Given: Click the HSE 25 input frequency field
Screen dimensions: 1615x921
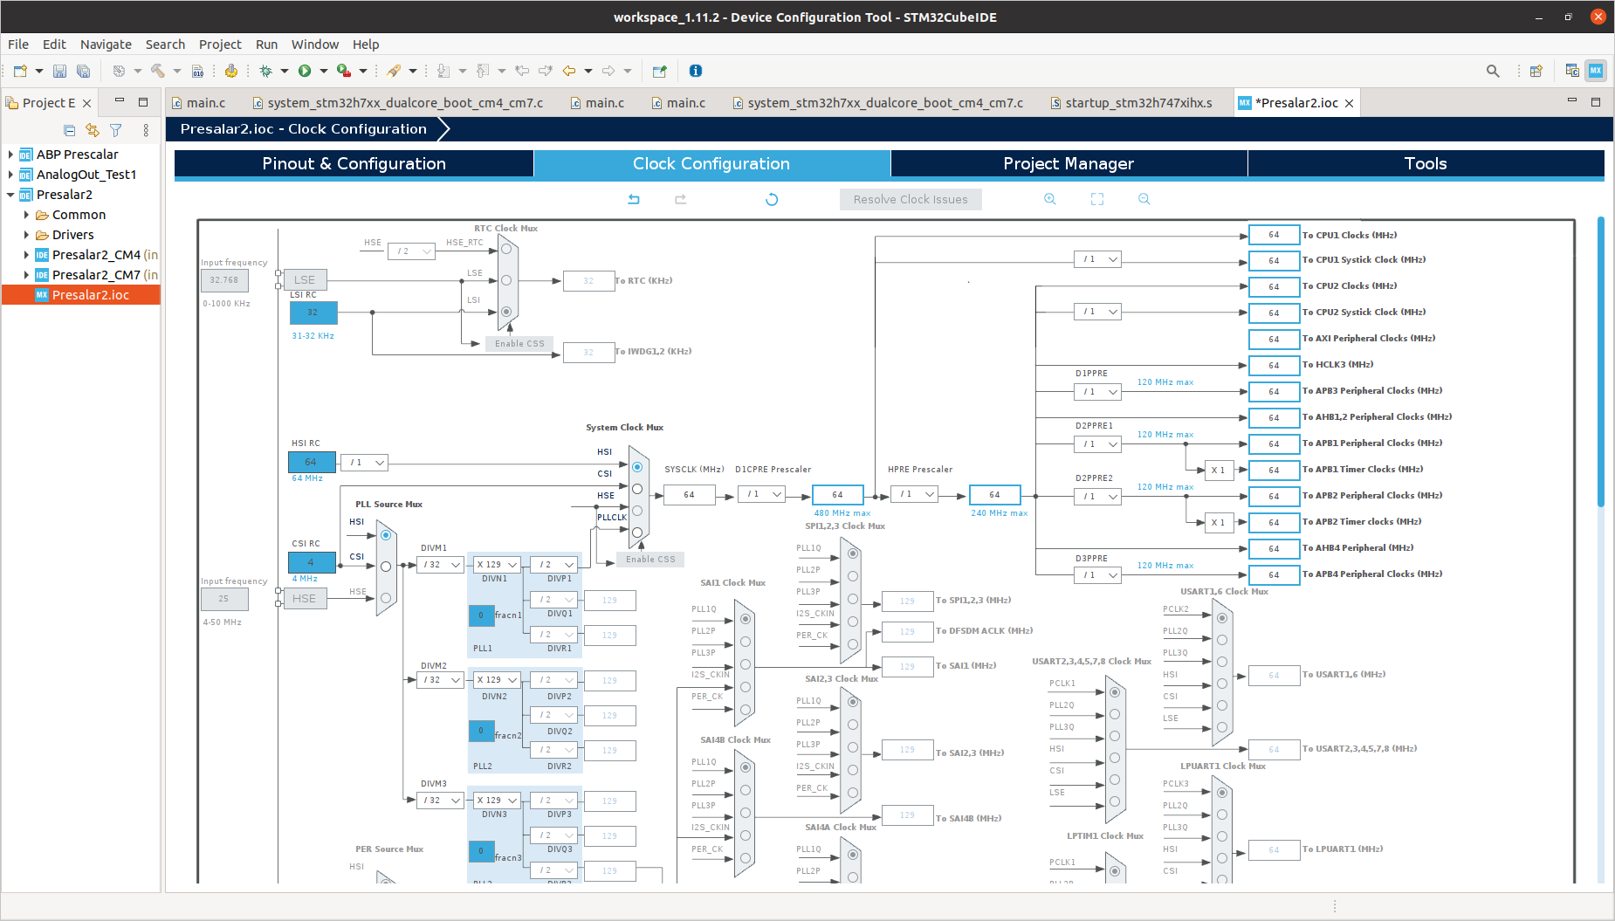Looking at the screenshot, I should click(x=224, y=599).
